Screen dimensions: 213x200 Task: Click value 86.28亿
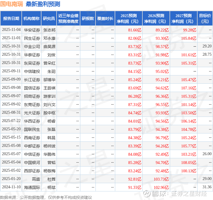click(135, 96)
